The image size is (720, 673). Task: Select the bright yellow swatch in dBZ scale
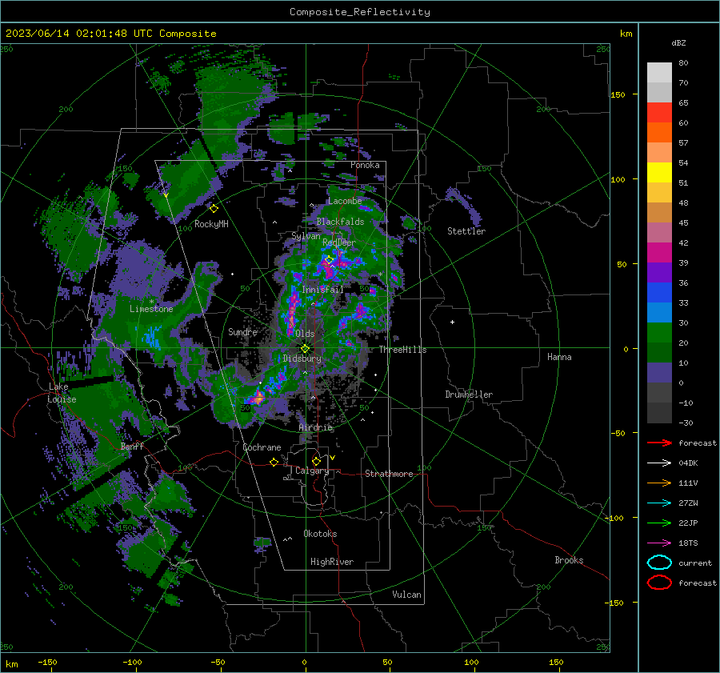(x=659, y=172)
